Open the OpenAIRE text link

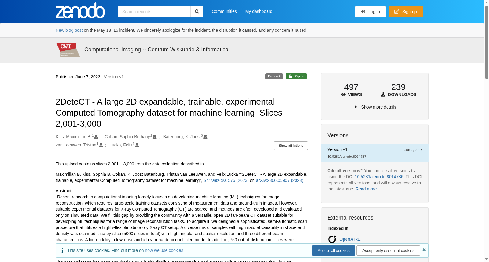click(350, 239)
